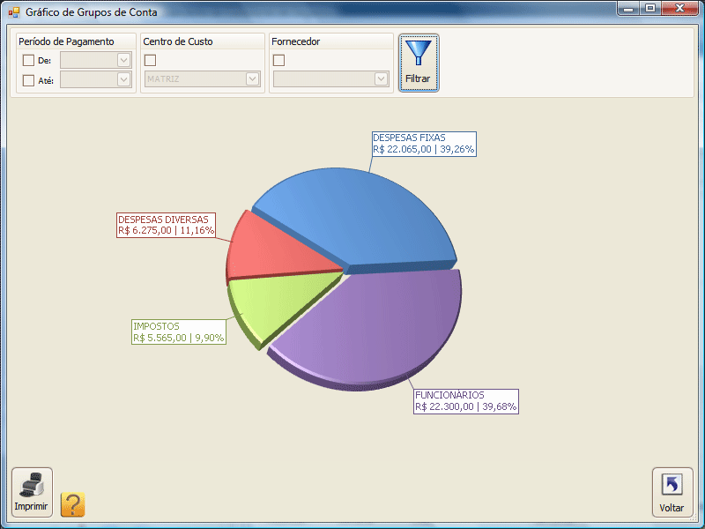
Task: Toggle the Fornecedor checkbox
Action: (x=278, y=60)
